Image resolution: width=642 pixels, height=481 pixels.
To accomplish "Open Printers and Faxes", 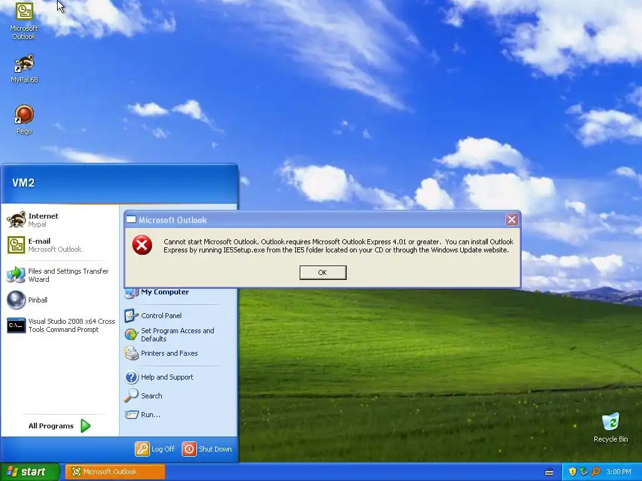I will (x=169, y=353).
